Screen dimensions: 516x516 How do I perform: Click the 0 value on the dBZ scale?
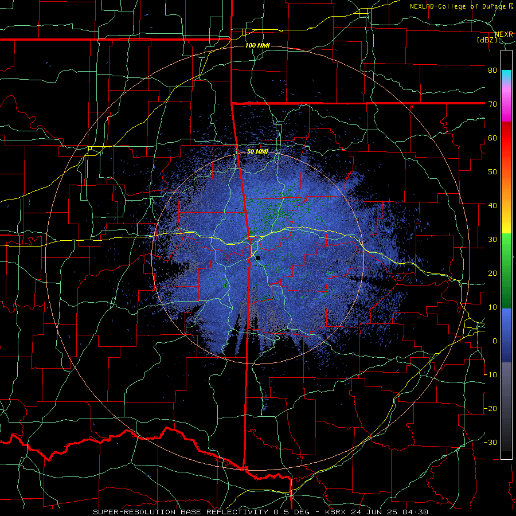pos(495,341)
